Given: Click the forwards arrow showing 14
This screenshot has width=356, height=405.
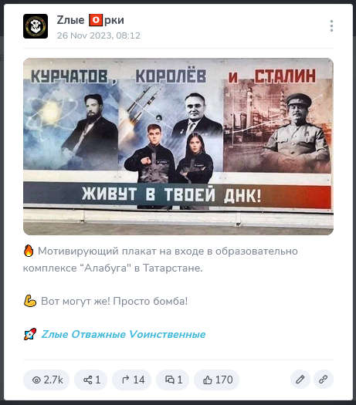Looking at the screenshot, I should tap(132, 380).
